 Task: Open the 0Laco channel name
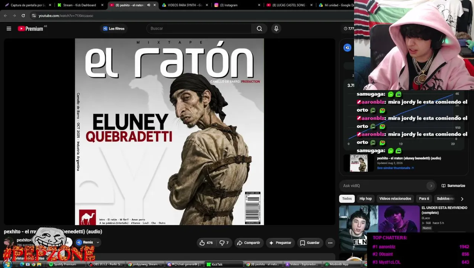click(426, 218)
